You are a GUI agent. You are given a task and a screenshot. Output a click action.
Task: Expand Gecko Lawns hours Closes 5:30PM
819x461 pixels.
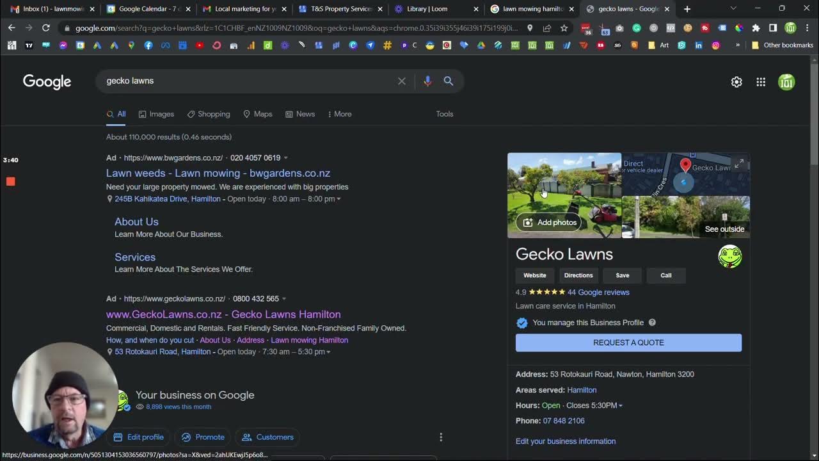(593, 405)
